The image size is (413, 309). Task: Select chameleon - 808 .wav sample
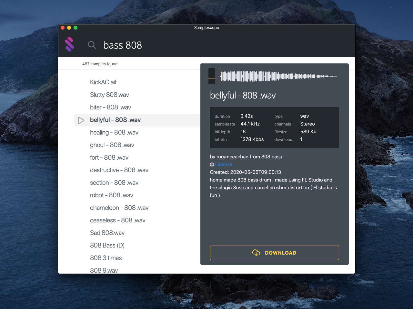coord(119,208)
